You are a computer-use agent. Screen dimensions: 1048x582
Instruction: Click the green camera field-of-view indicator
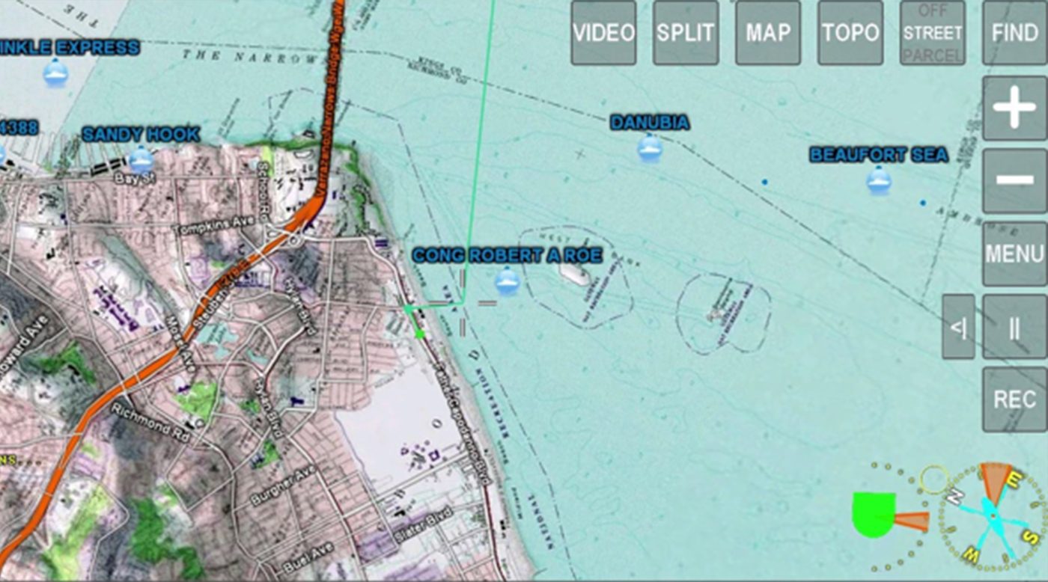[x=874, y=515]
